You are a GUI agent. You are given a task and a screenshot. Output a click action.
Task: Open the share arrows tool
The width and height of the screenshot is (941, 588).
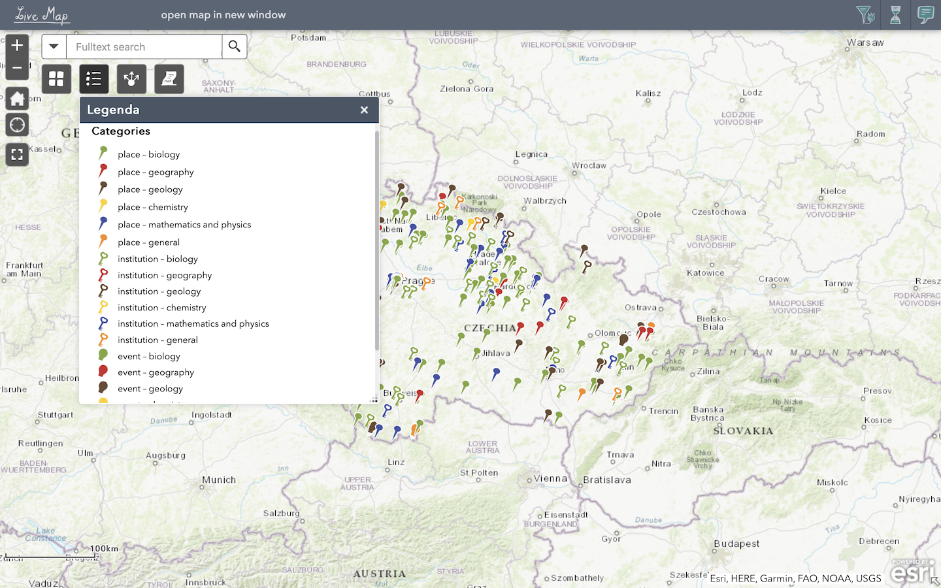[131, 79]
